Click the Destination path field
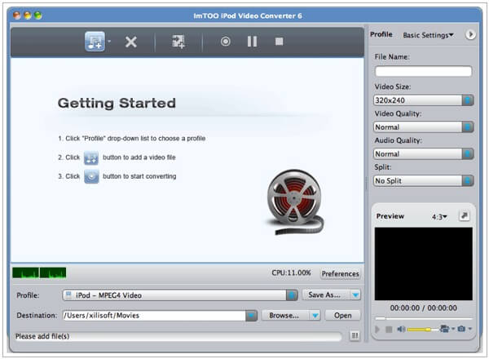 click(154, 316)
